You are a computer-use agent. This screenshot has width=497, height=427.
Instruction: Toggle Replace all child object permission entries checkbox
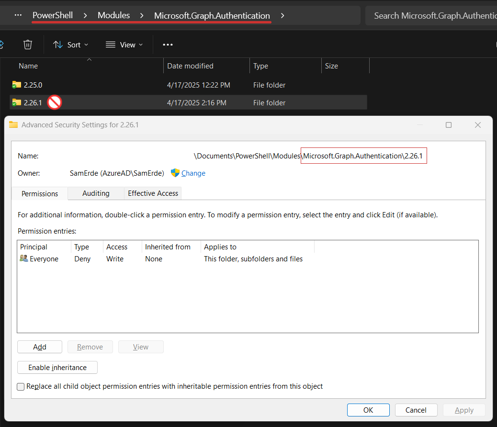click(x=21, y=386)
